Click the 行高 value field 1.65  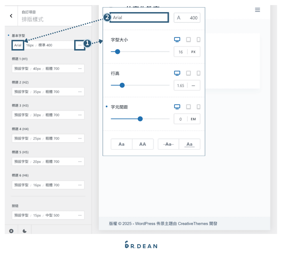click(x=180, y=86)
